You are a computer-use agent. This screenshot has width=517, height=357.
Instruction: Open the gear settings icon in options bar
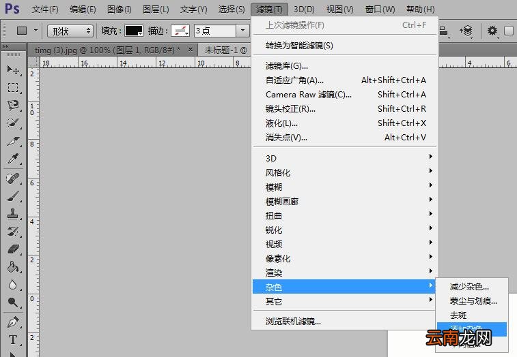[x=492, y=31]
